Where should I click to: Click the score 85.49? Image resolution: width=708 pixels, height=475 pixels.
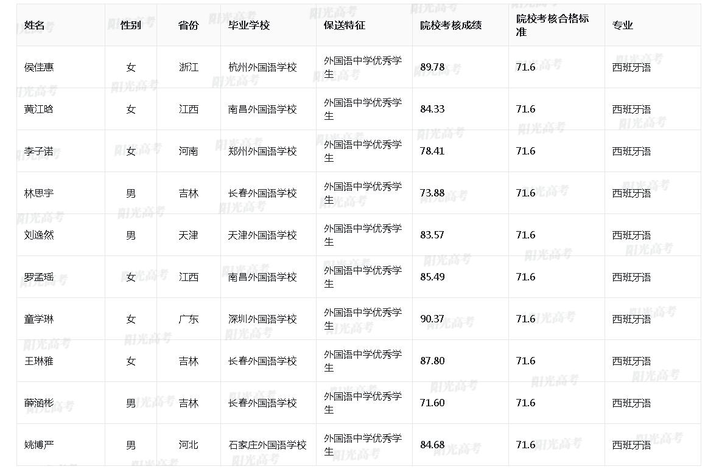(x=432, y=277)
